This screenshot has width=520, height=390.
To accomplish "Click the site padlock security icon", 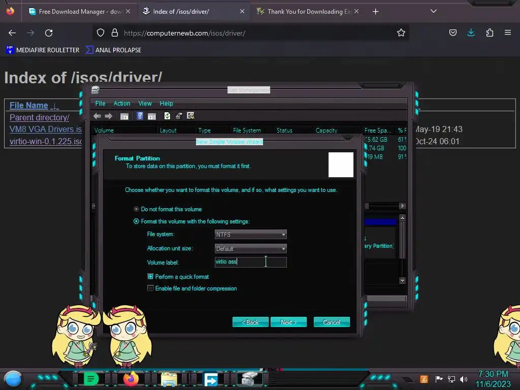I will (x=115, y=32).
